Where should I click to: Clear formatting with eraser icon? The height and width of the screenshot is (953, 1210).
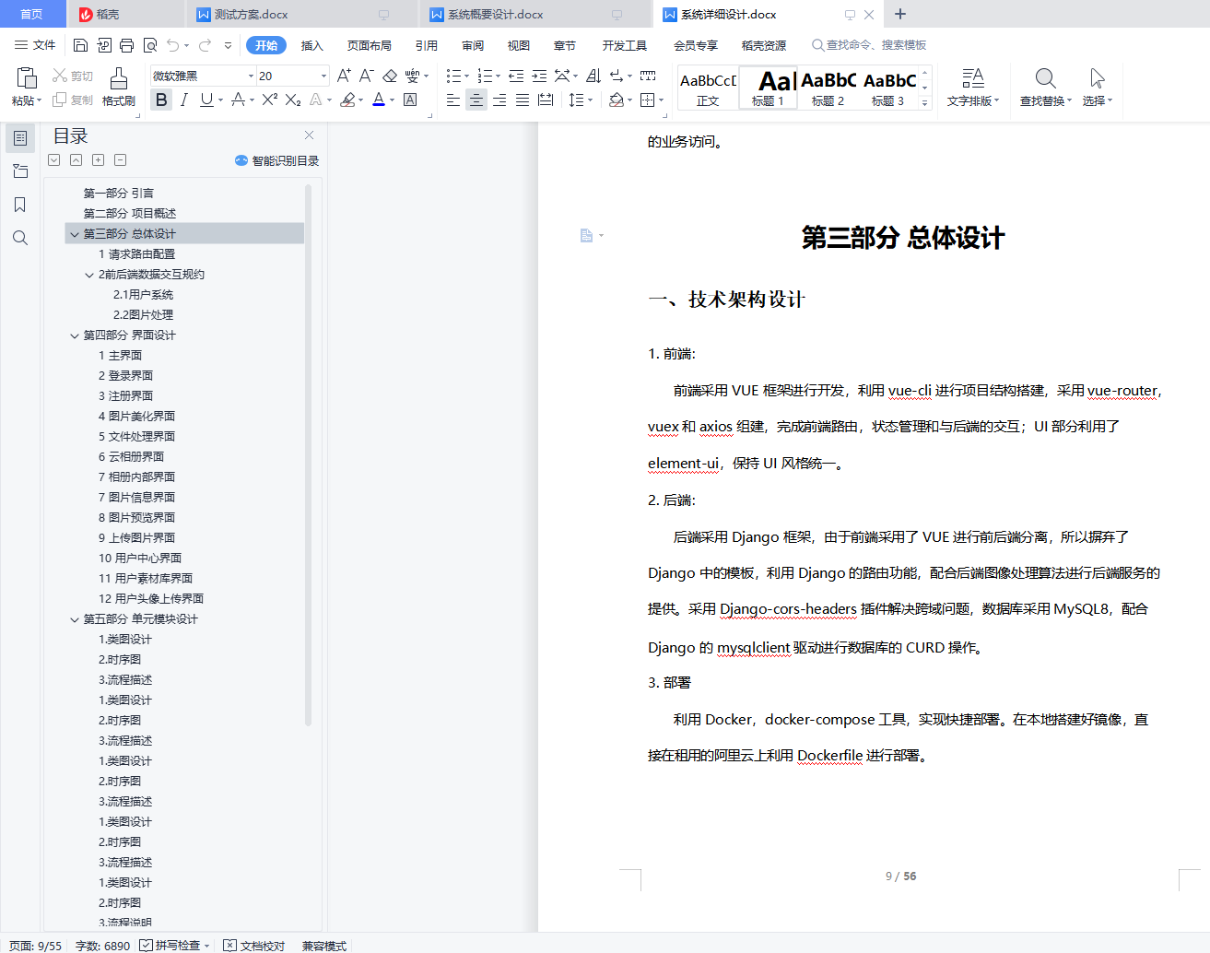(389, 76)
